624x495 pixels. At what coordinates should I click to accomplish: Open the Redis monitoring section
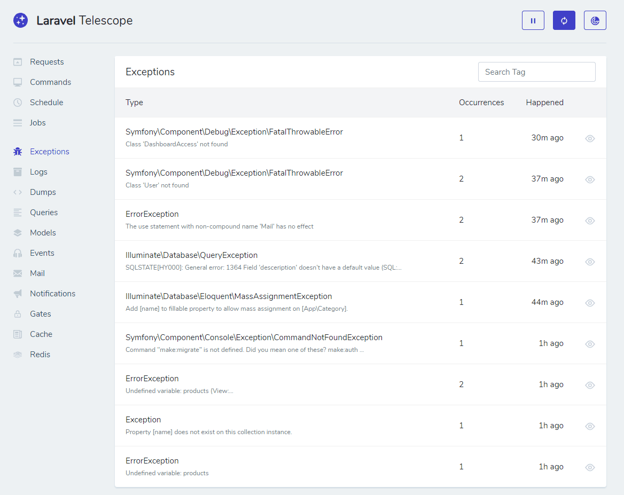pos(41,354)
